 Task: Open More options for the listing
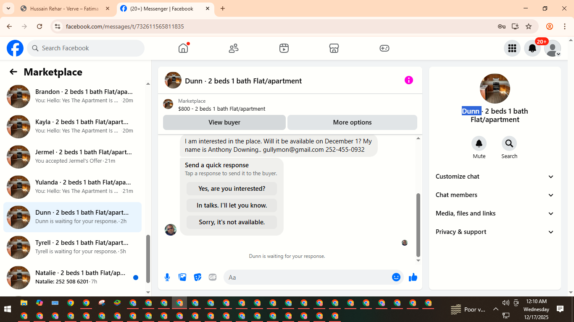pos(352,122)
